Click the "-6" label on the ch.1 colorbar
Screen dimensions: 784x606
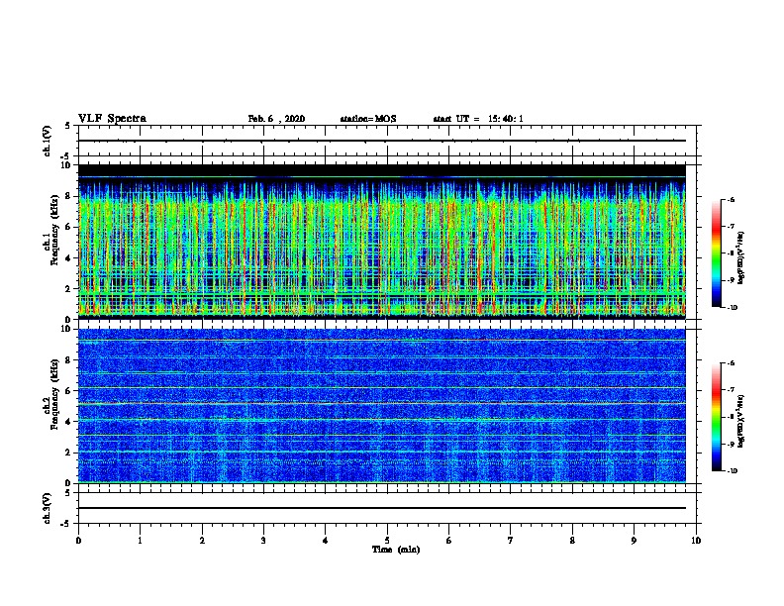[731, 200]
